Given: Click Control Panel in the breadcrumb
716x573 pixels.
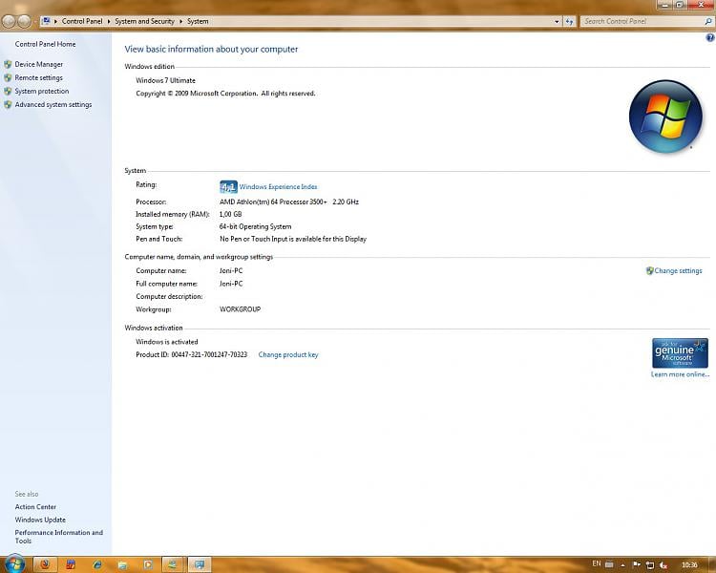Looking at the screenshot, I should (82, 21).
